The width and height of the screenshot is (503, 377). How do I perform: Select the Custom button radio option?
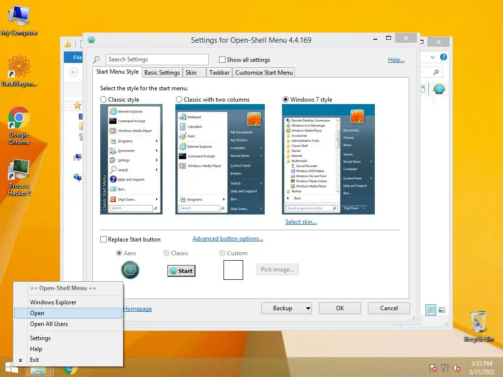(x=222, y=253)
